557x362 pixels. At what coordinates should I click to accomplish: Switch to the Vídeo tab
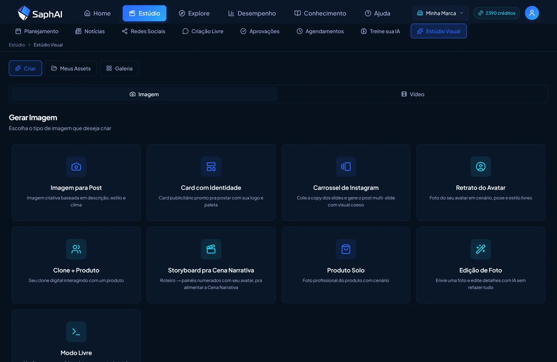click(413, 94)
